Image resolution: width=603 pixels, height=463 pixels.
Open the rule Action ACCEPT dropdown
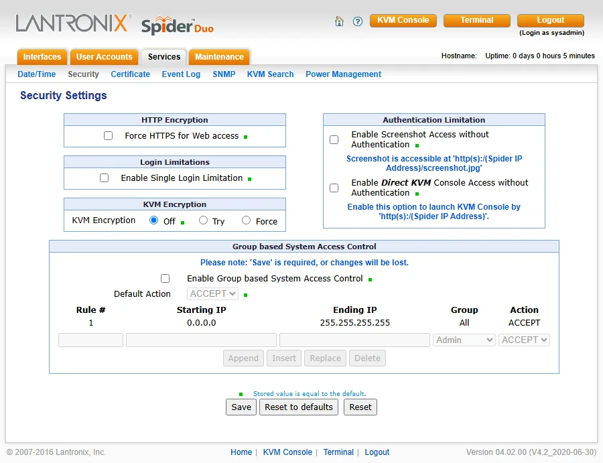click(524, 340)
